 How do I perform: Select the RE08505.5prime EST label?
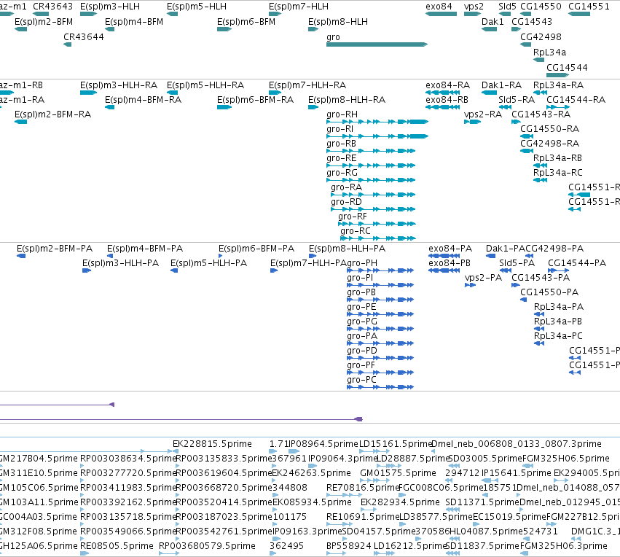click(117, 546)
